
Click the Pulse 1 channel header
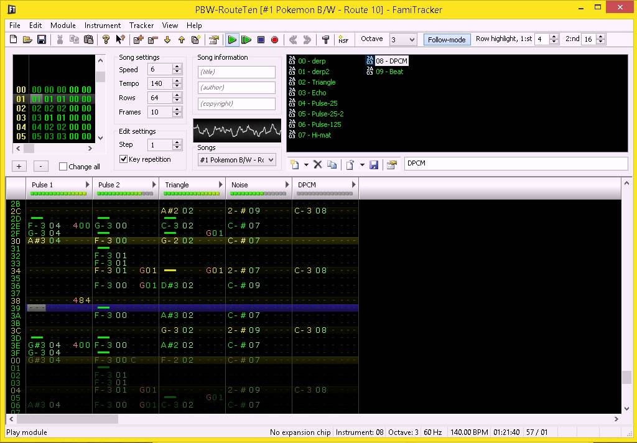coord(59,188)
